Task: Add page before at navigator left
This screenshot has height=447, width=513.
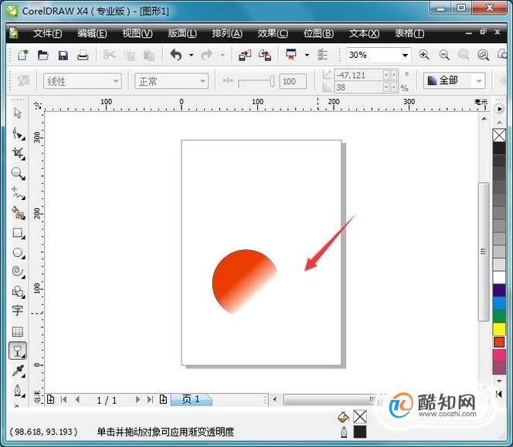Action: pos(50,399)
